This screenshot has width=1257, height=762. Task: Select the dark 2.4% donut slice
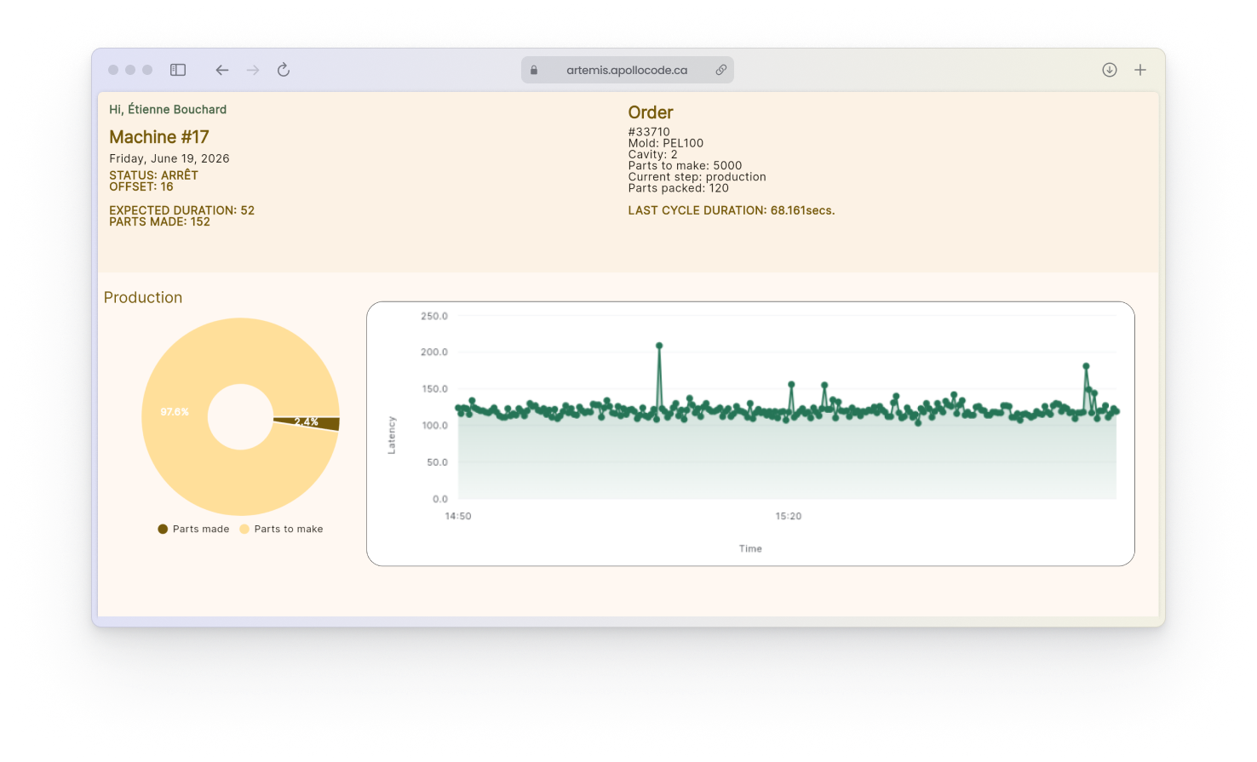tap(307, 422)
